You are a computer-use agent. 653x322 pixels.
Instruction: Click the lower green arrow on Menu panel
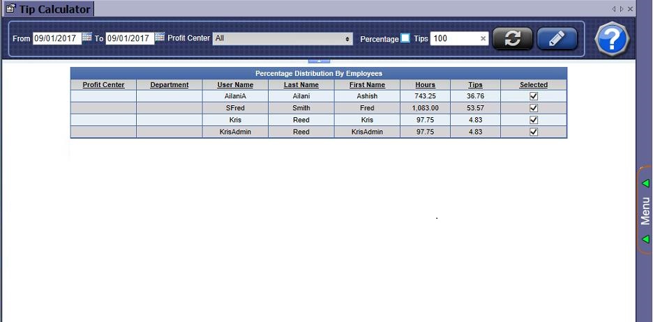click(645, 239)
